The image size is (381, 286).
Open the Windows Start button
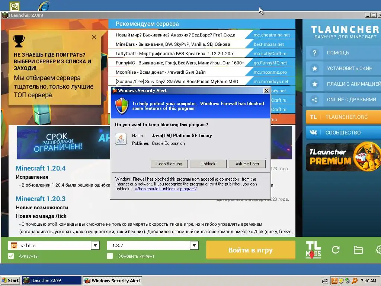(x=10, y=280)
